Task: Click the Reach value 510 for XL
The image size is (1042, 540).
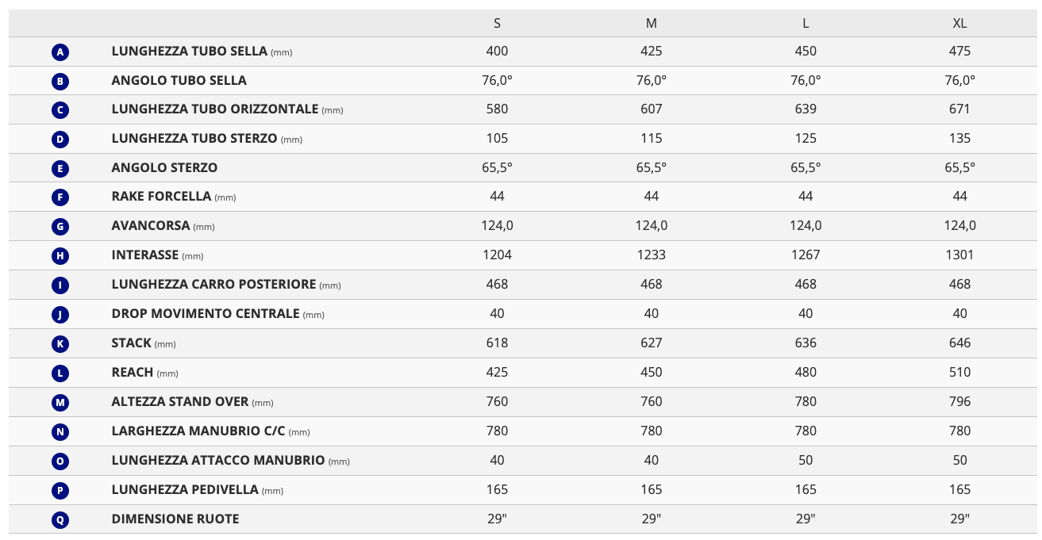Action: [x=959, y=372]
